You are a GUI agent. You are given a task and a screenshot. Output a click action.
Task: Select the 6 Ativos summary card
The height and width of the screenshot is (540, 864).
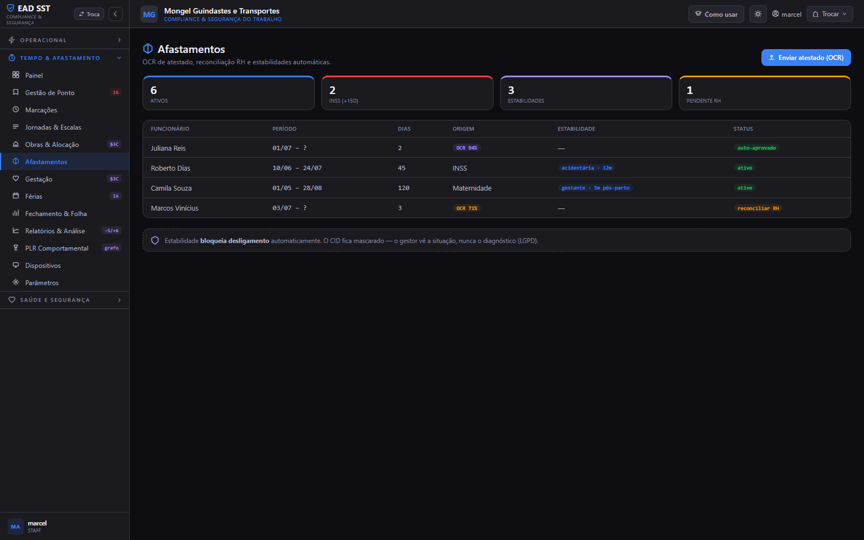[228, 93]
